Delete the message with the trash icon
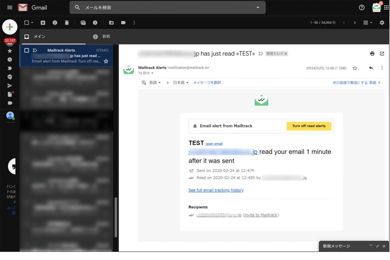Screen dimensions: 390x260 coord(67,23)
